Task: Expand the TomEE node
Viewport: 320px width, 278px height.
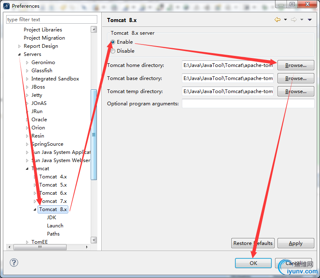Action: [x=27, y=242]
